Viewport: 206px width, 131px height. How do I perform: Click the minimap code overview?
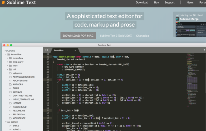click(193, 80)
